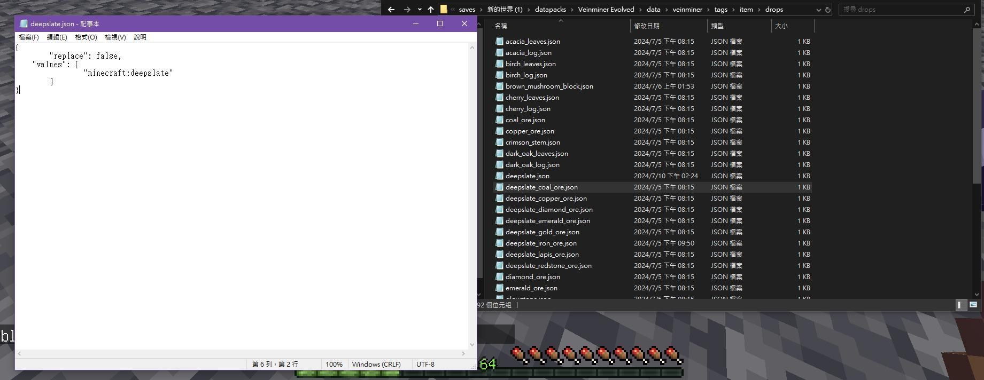This screenshot has height=380, width=984.
Task: Select the item breadcrumb segment
Action: coord(746,10)
